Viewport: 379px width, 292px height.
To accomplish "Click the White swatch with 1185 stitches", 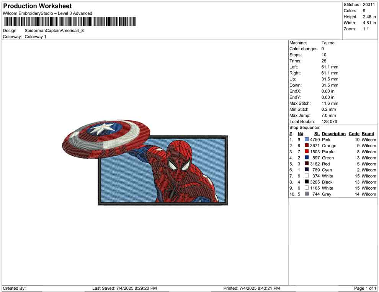I will (x=307, y=188).
